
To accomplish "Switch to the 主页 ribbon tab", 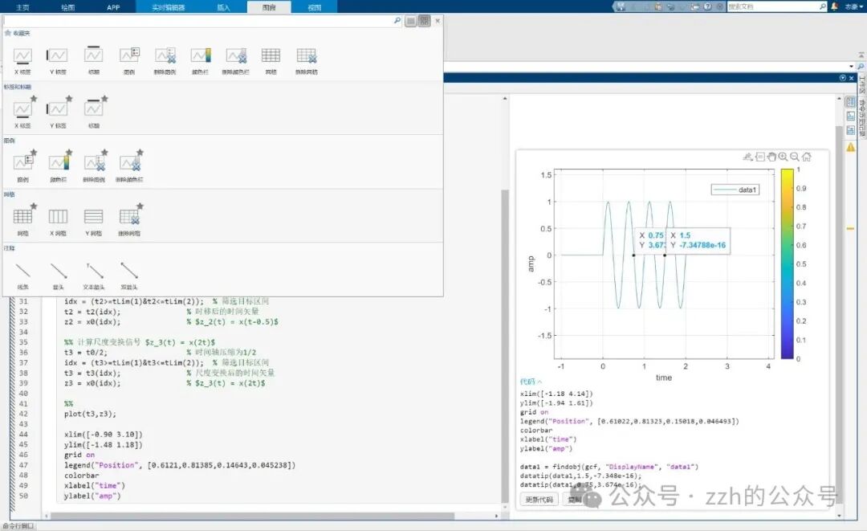I will click(x=20, y=7).
